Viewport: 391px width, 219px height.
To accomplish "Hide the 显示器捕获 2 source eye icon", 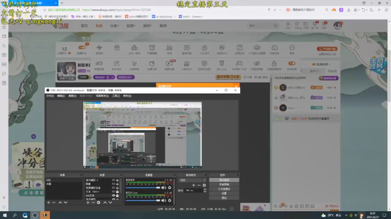I will [x=114, y=180].
